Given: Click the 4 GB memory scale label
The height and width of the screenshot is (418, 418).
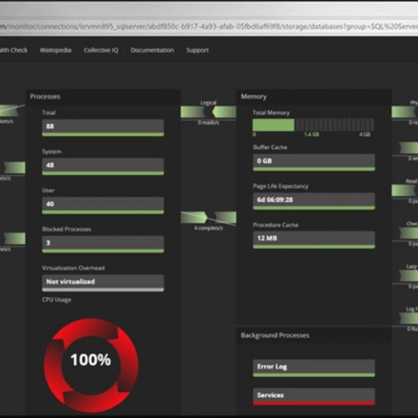Looking at the screenshot, I should [364, 134].
